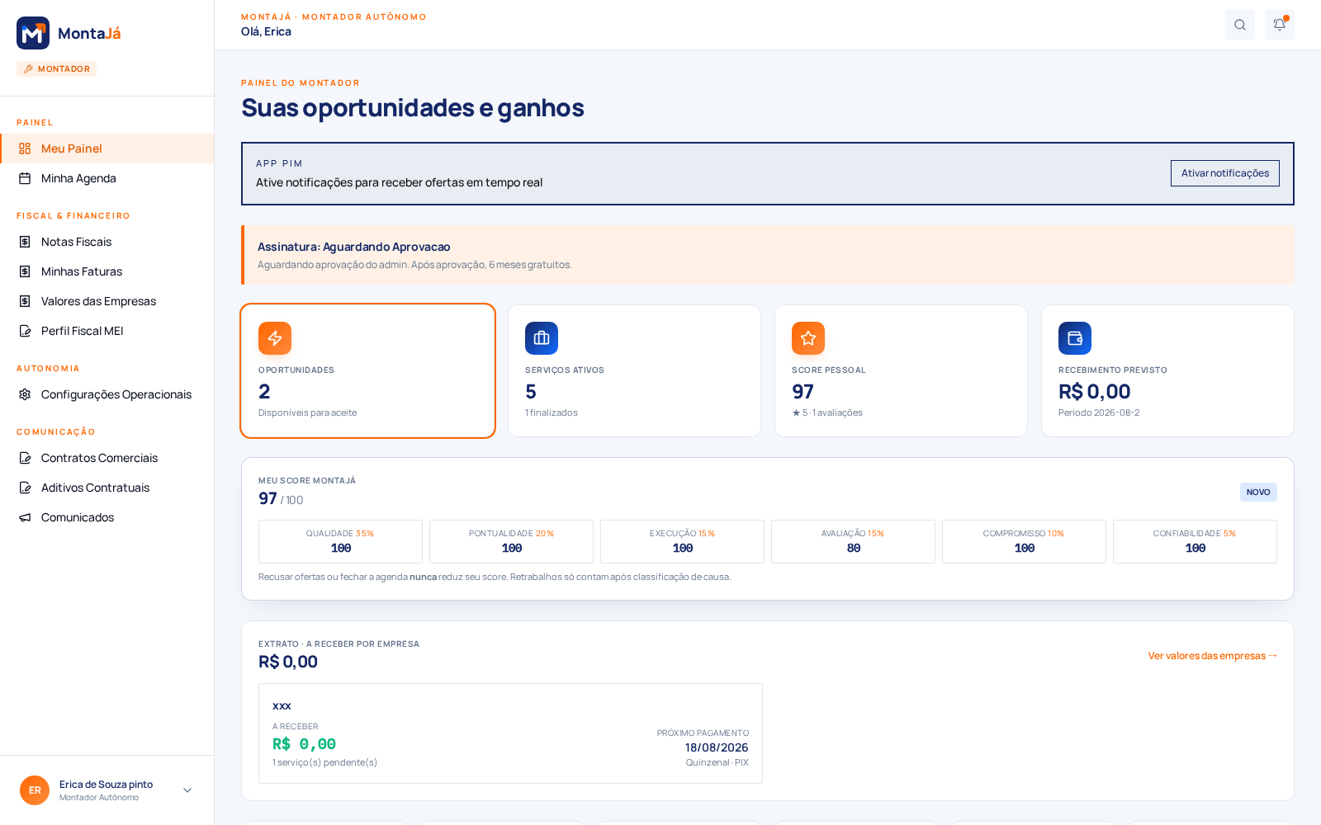Click the Execução 15% score box
This screenshot has width=1321, height=825.
coord(682,541)
